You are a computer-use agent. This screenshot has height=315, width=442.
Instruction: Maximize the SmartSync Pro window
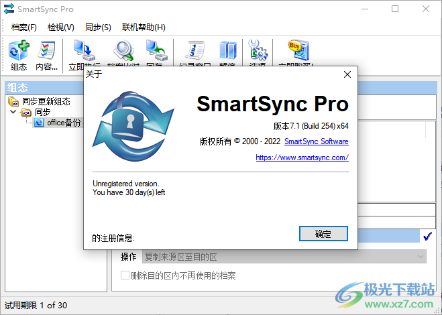click(395, 9)
